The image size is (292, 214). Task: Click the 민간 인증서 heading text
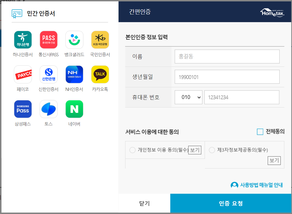pos(41,14)
